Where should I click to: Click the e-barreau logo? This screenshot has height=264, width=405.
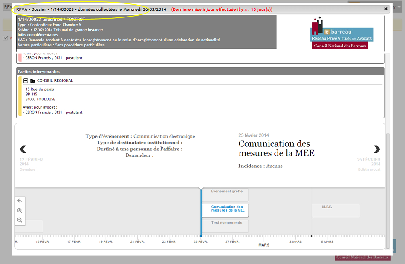(341, 33)
